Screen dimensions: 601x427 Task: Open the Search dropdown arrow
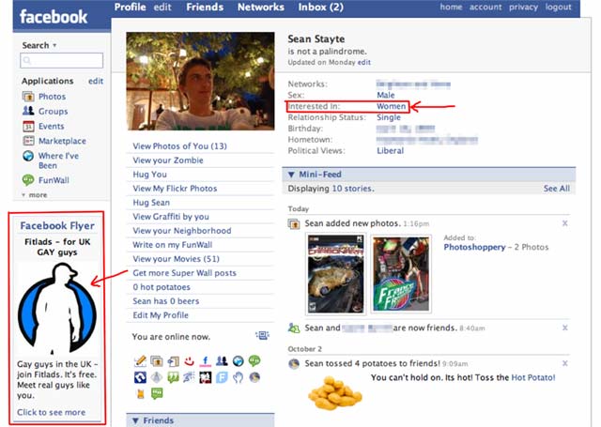point(54,45)
